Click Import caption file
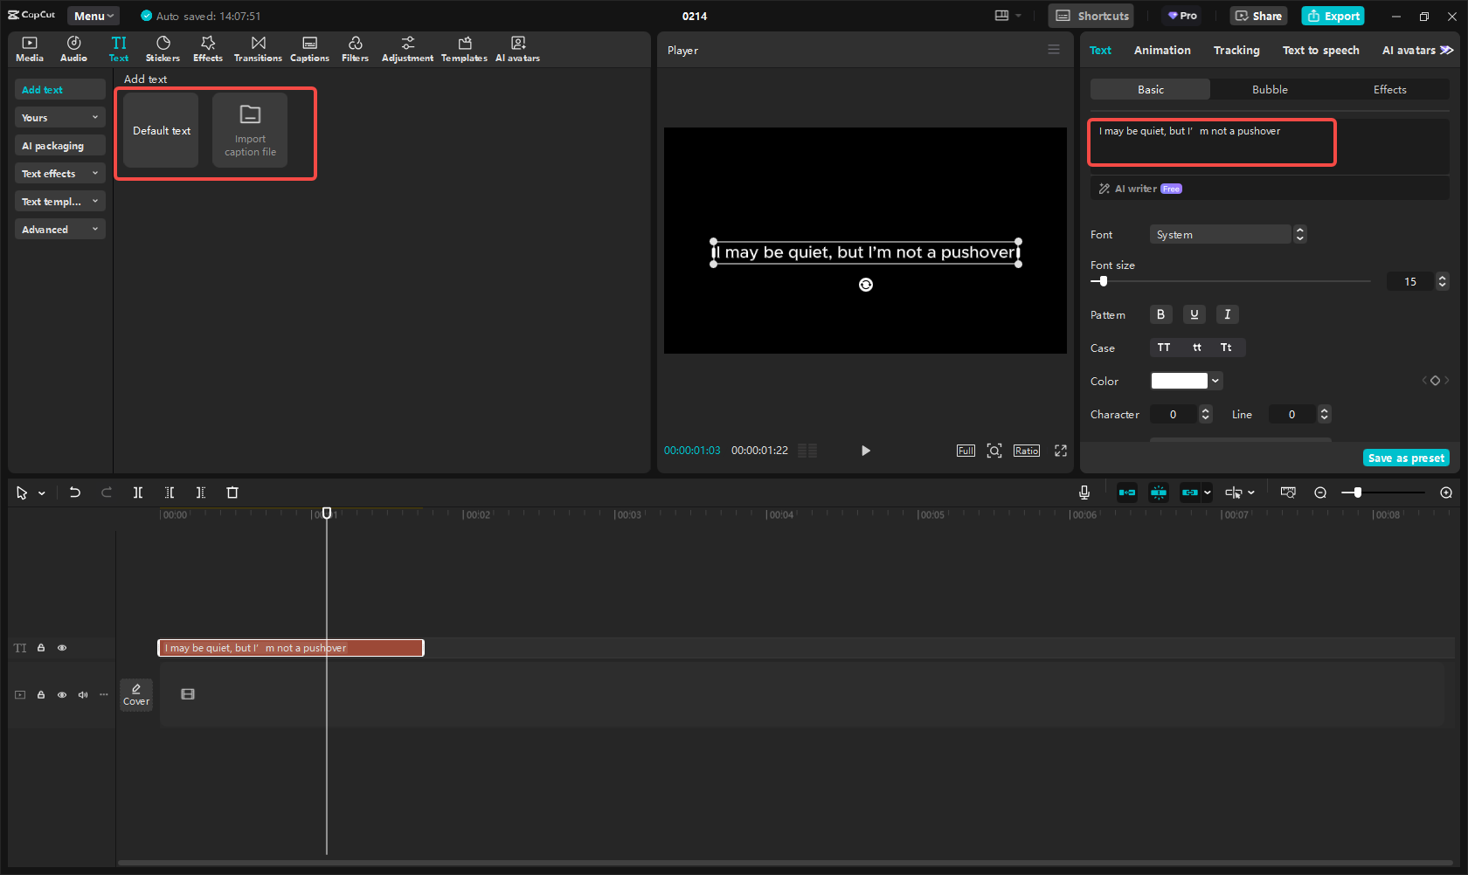1468x875 pixels. (x=250, y=130)
